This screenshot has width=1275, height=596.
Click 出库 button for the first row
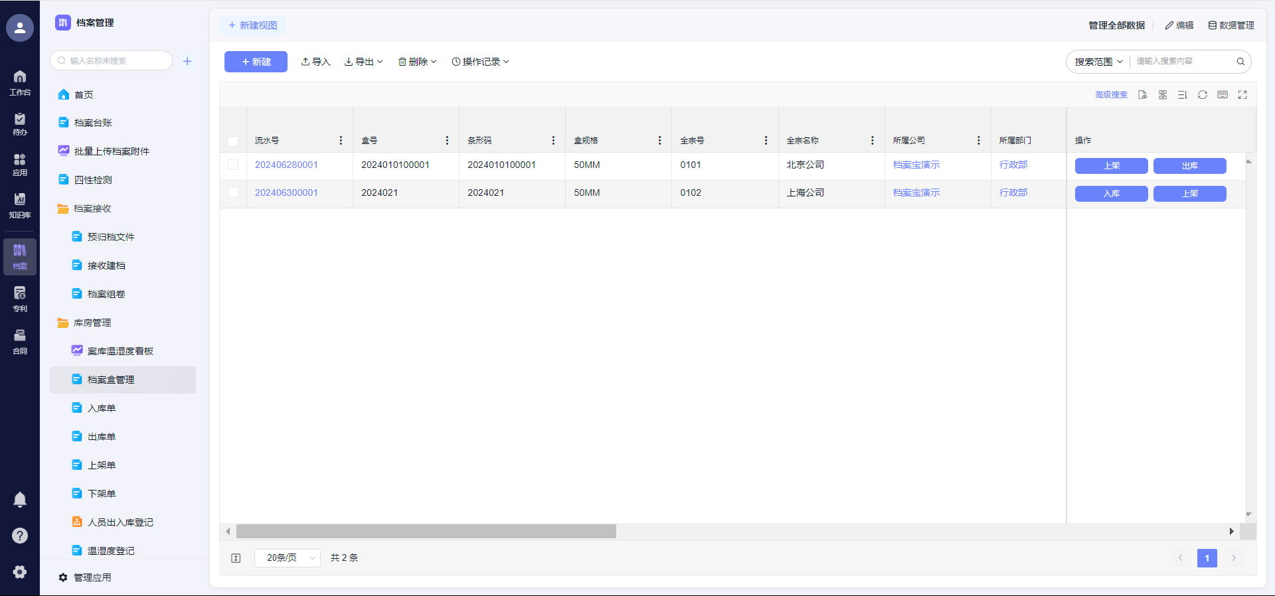[1189, 166]
